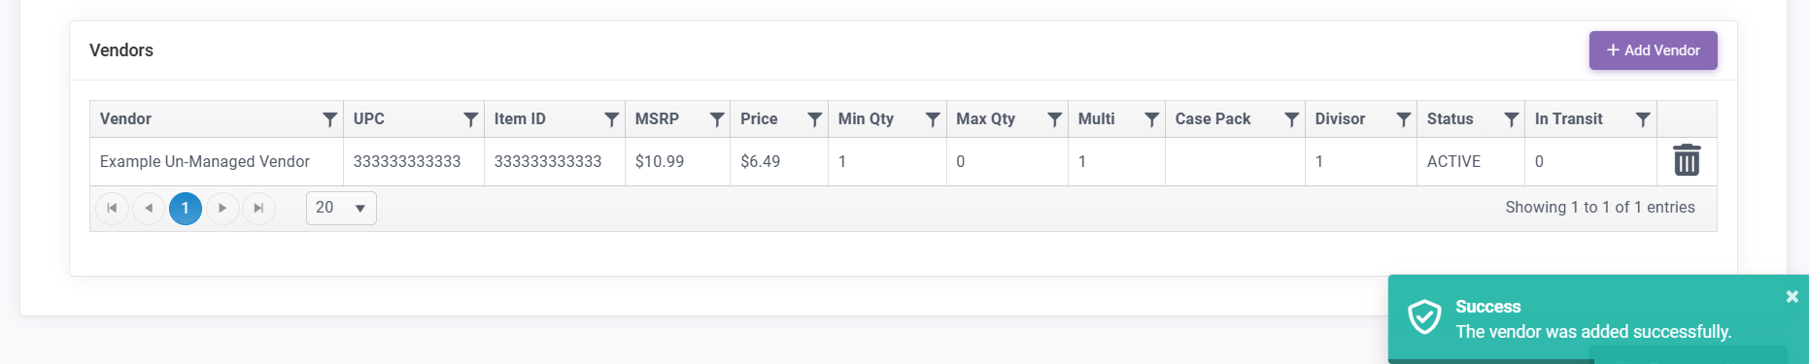Sort by the Divisor column header
The width and height of the screenshot is (1809, 364).
point(1340,119)
